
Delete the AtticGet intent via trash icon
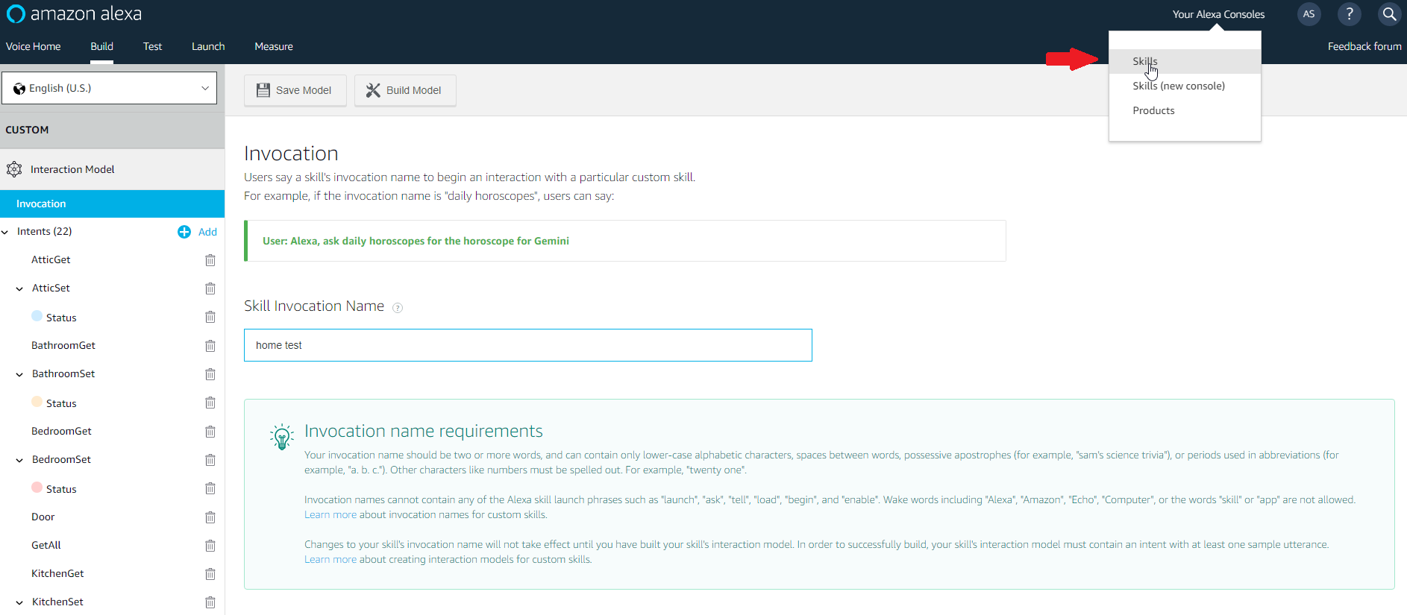tap(210, 260)
